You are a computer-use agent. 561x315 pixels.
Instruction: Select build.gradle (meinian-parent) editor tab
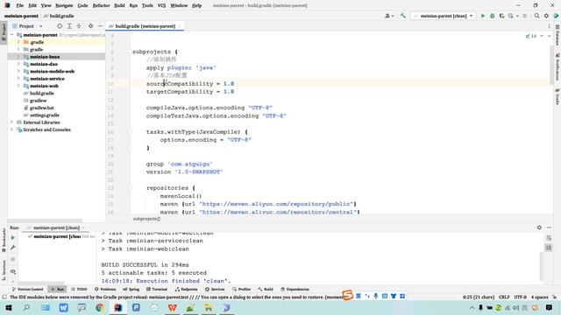click(145, 26)
